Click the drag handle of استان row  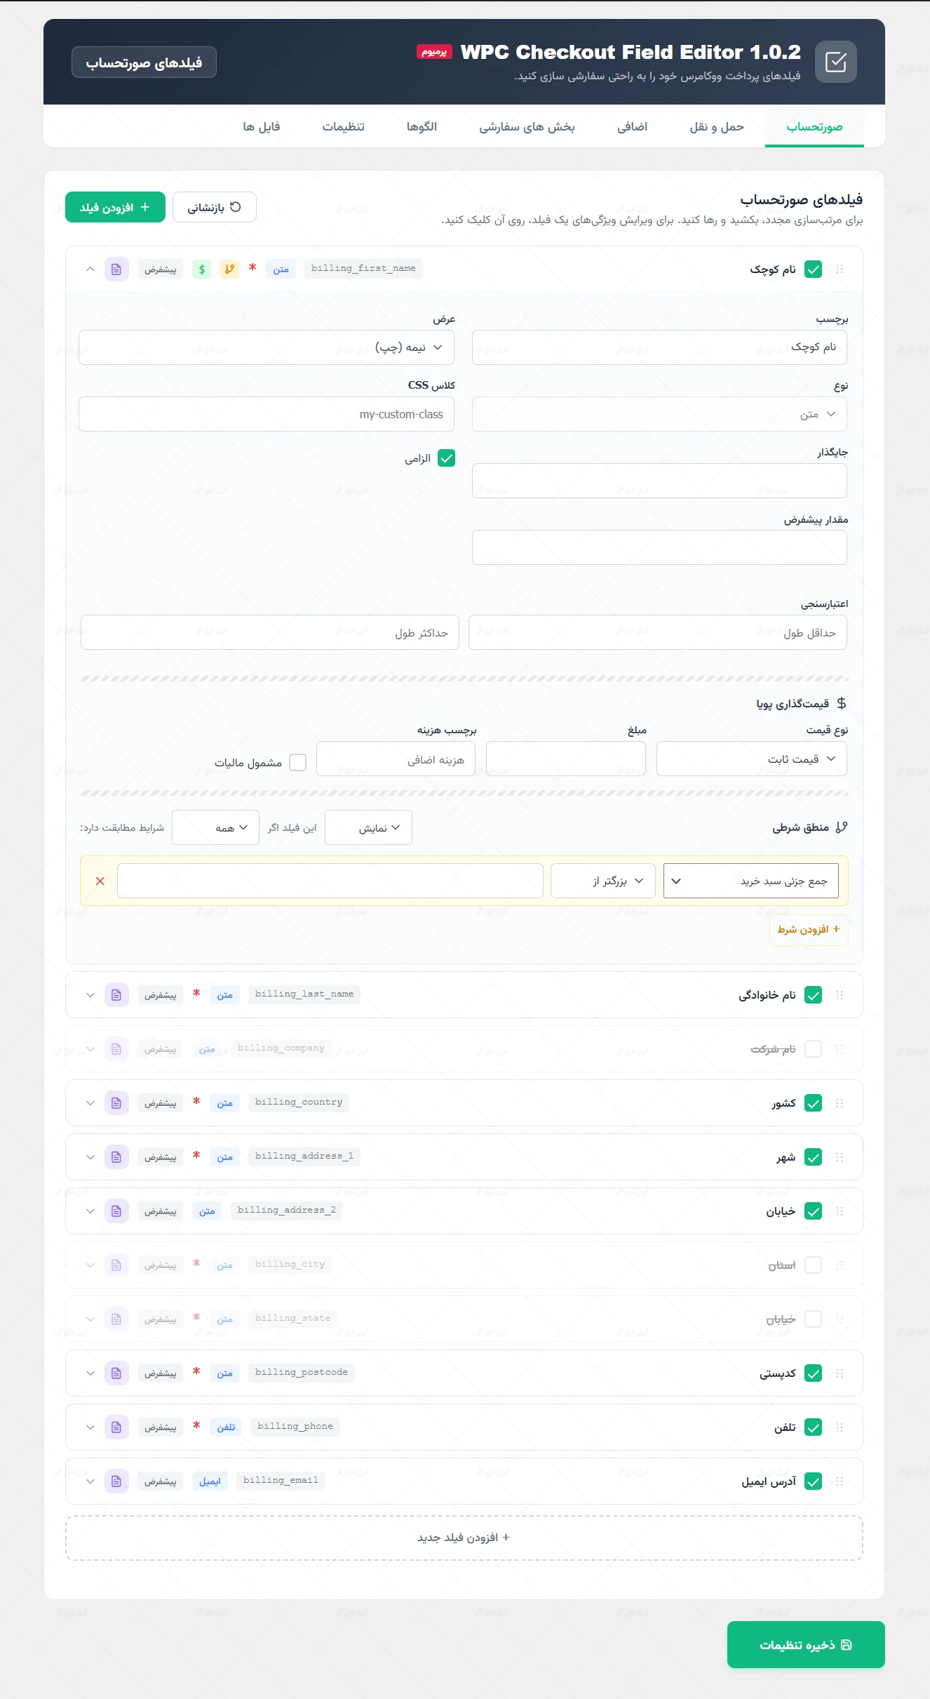coord(840,1265)
